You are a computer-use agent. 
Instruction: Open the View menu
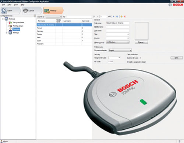9,5
